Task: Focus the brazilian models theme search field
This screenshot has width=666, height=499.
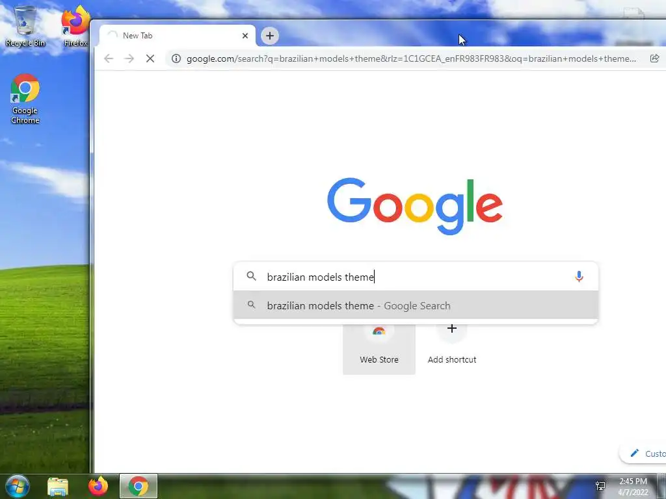Action: click(416, 277)
